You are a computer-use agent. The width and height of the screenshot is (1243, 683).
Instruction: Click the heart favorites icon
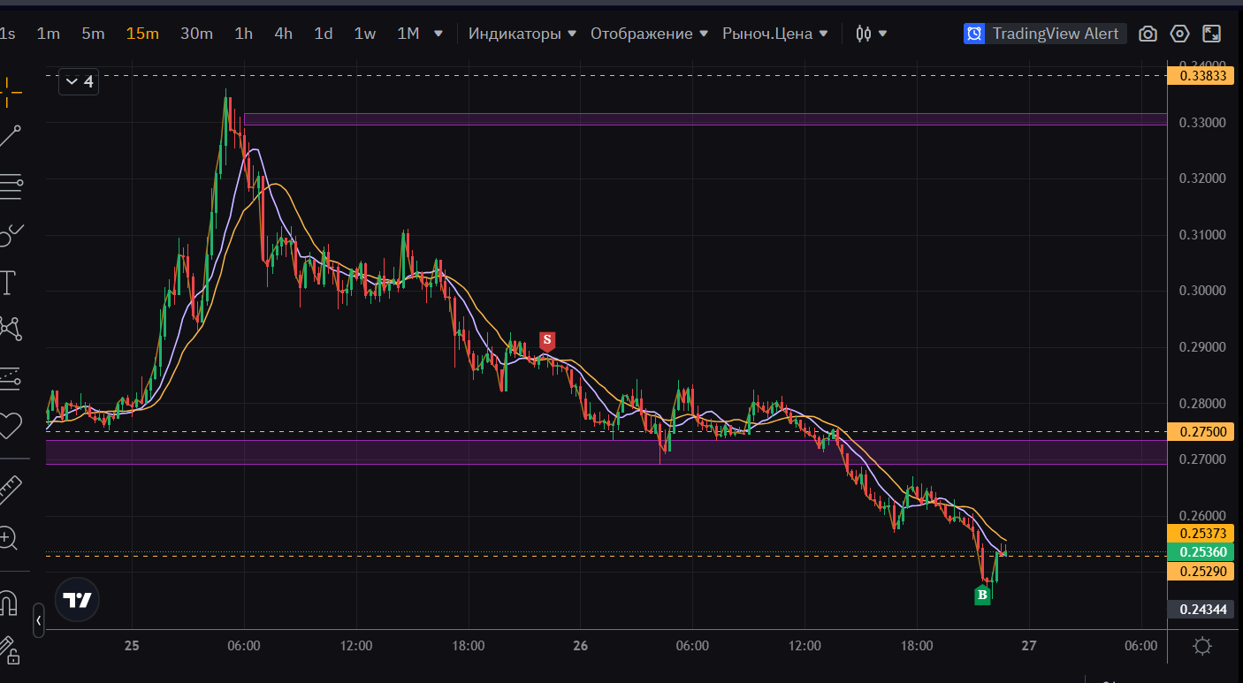tap(11, 426)
